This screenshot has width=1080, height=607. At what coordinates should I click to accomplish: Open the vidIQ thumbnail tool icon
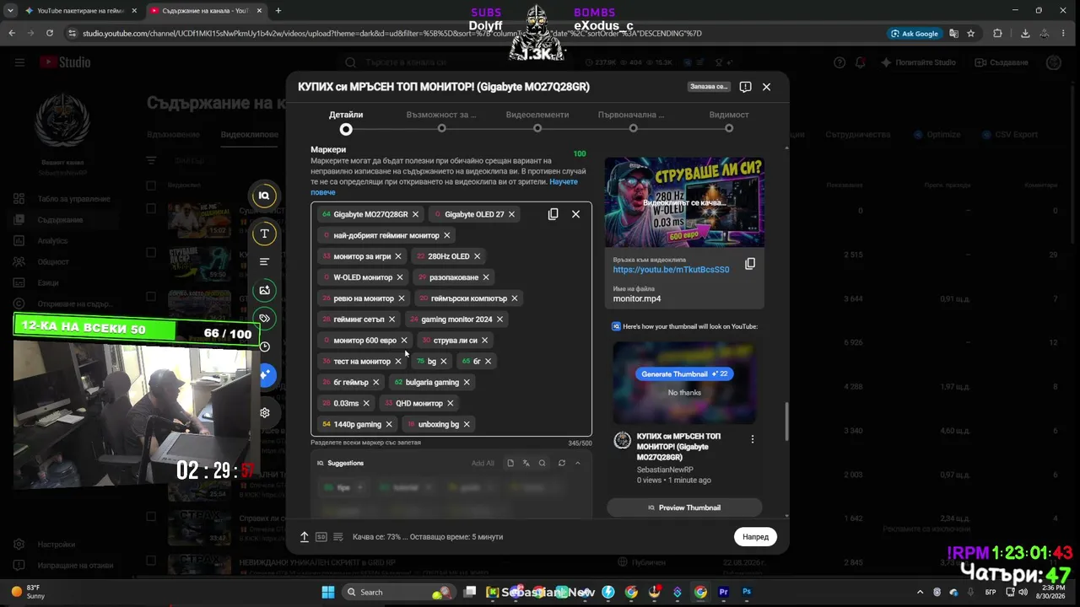[264, 290]
